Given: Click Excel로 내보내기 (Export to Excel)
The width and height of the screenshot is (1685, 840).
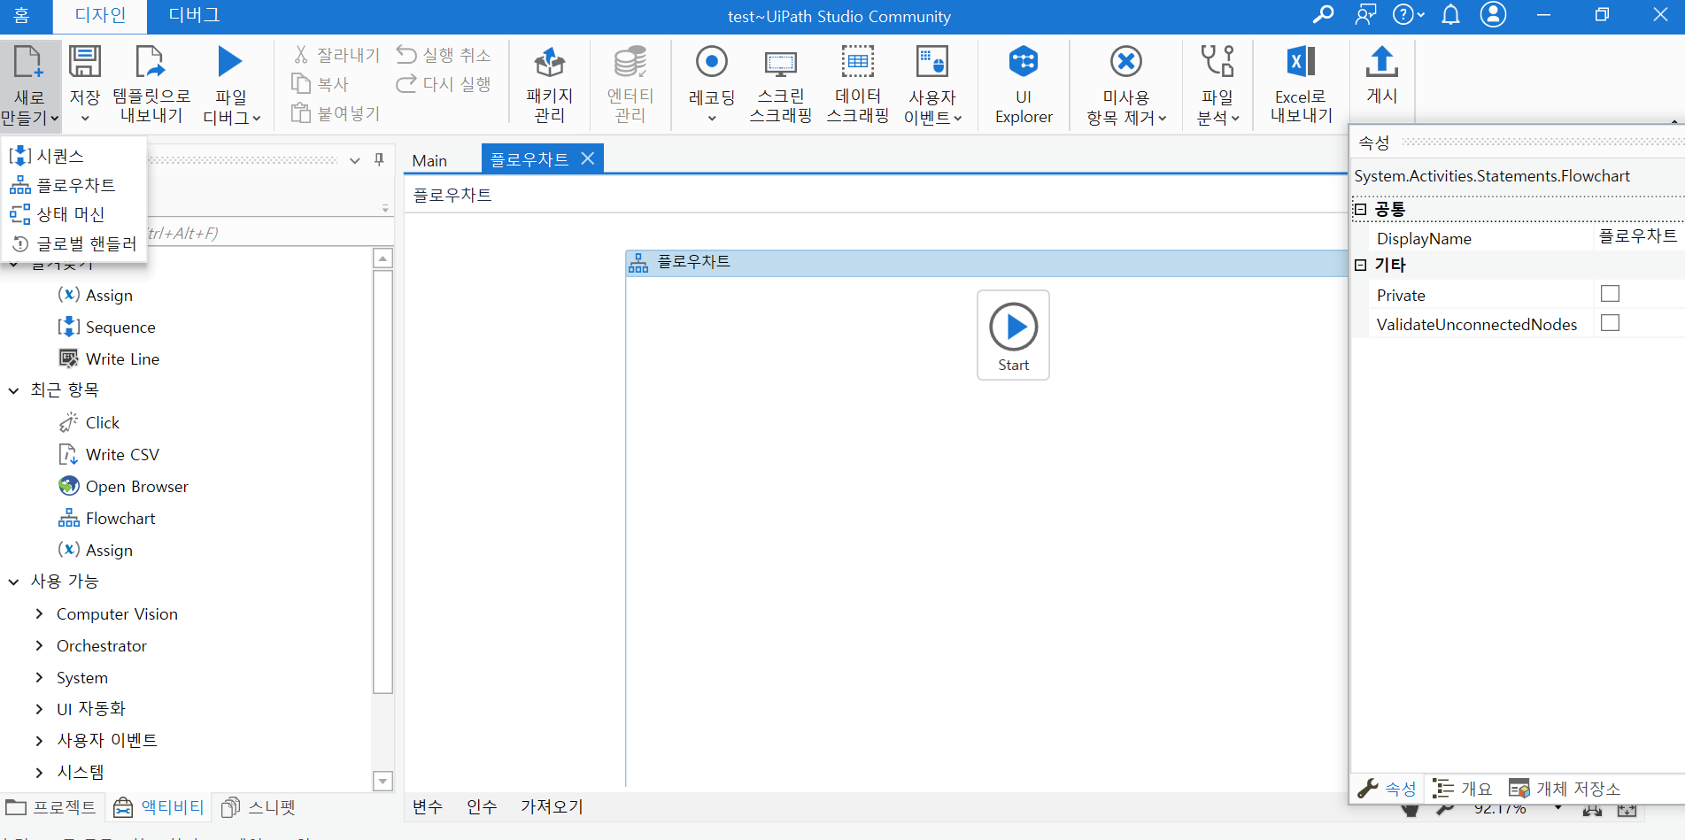Looking at the screenshot, I should pos(1301,86).
